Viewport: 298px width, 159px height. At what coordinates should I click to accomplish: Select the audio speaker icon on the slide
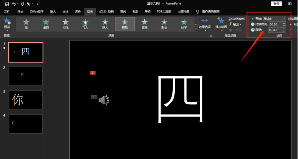pyautogui.click(x=104, y=100)
